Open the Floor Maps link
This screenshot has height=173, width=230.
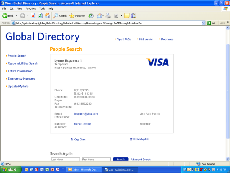coord(167,40)
